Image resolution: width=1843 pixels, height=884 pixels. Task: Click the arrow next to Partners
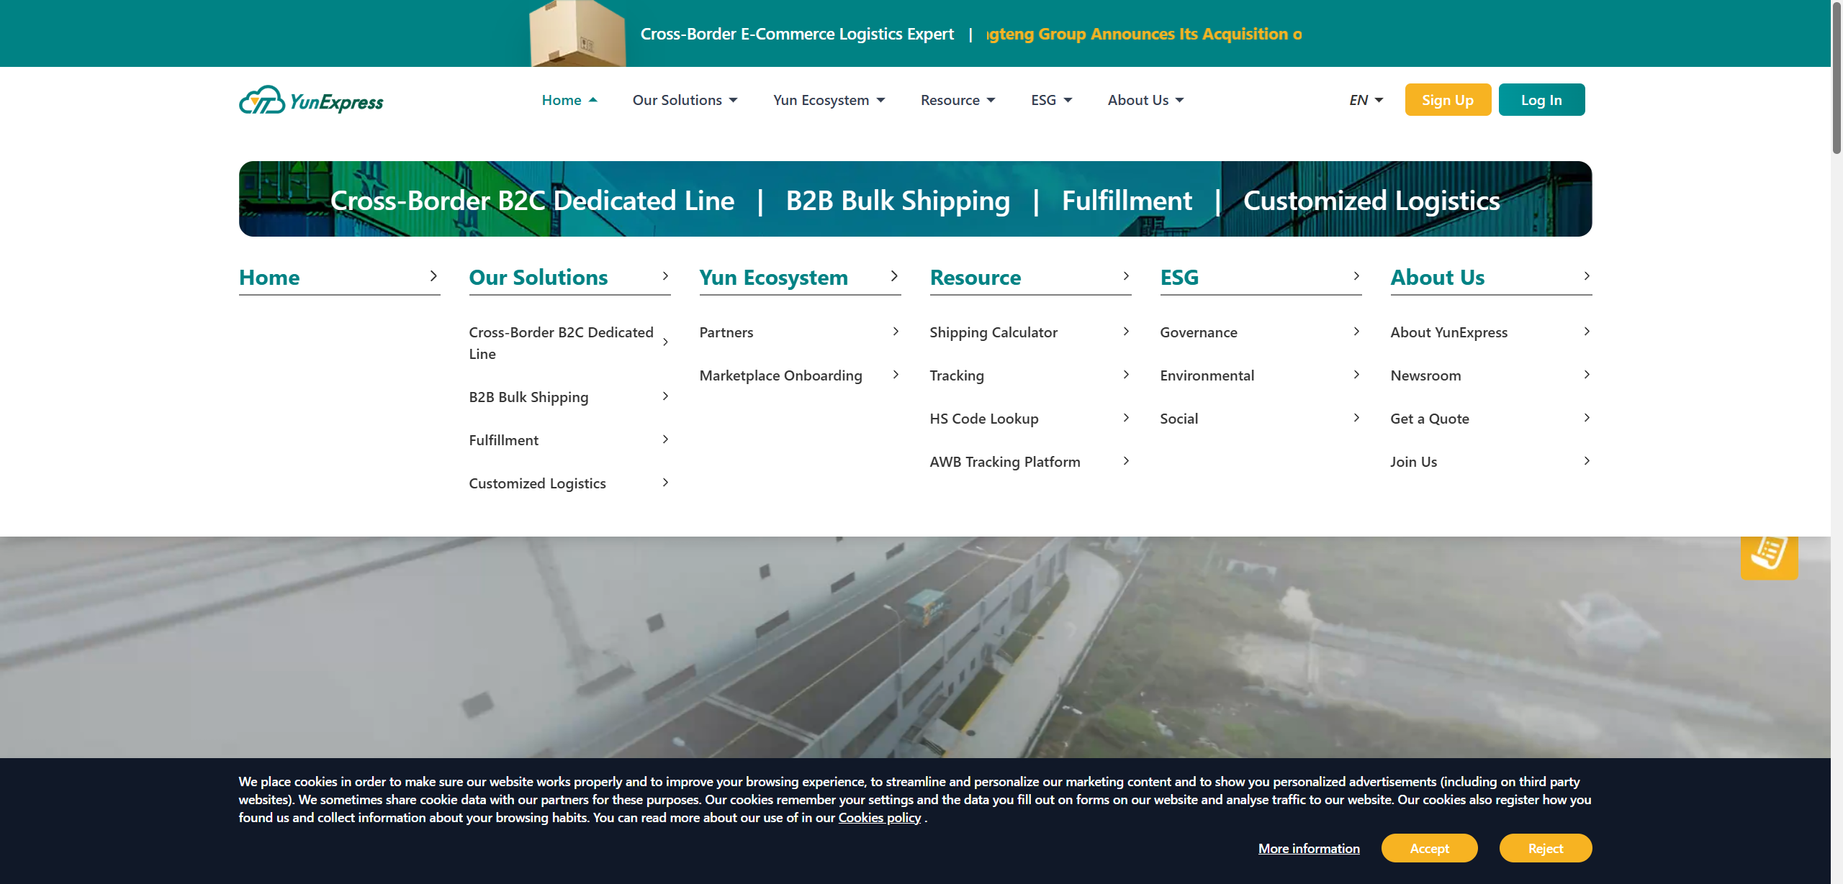coord(896,332)
